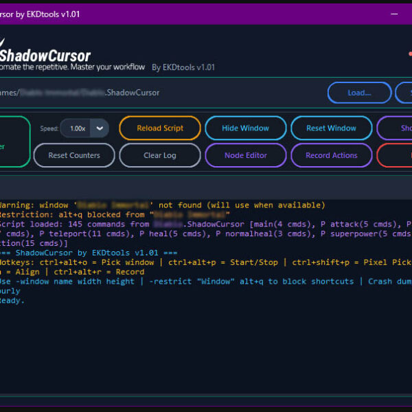Click the 'Script loaded: 145 commands' log line

coord(206,224)
